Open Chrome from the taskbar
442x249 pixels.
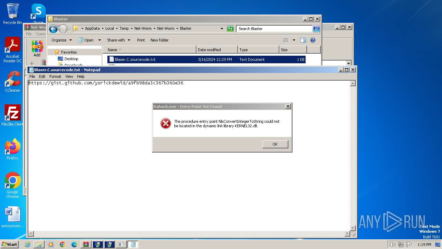point(63,245)
